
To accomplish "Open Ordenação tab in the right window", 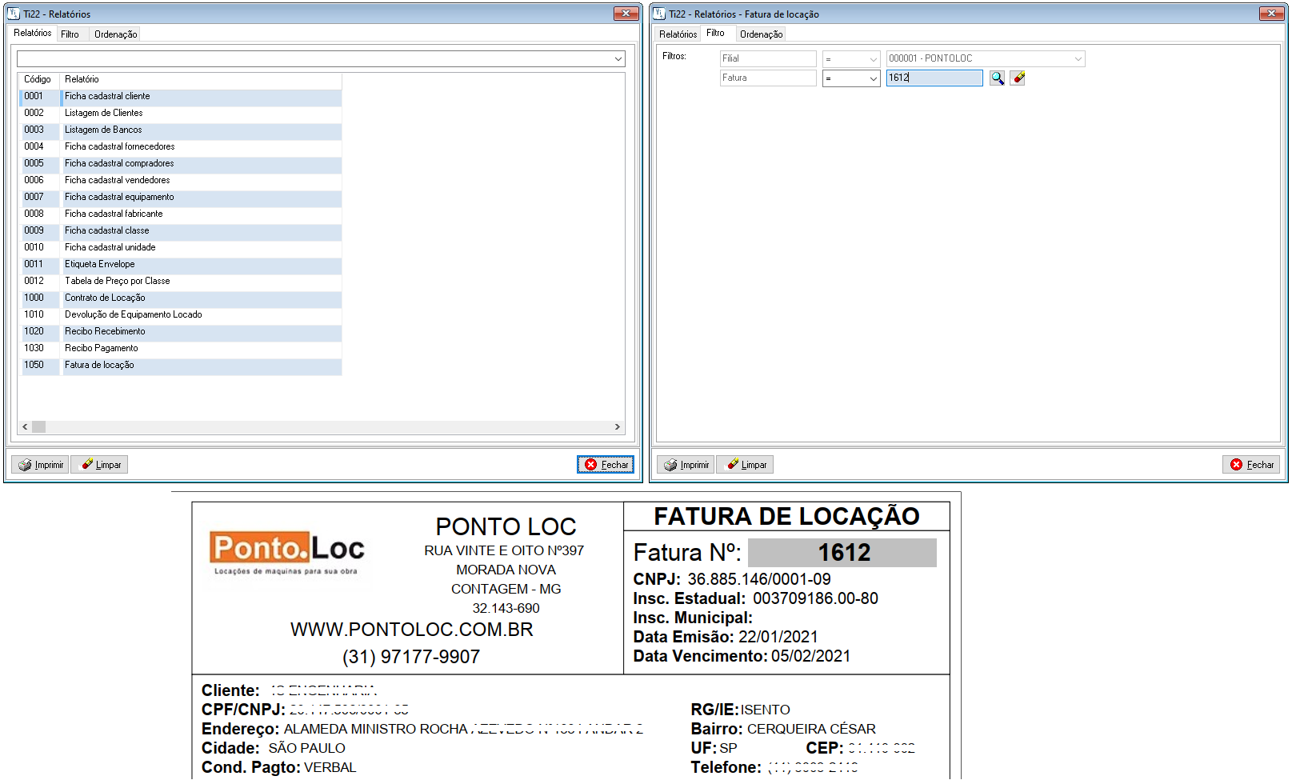I will coord(761,34).
